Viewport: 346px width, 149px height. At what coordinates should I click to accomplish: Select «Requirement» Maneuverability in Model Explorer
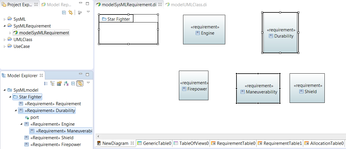61,131
